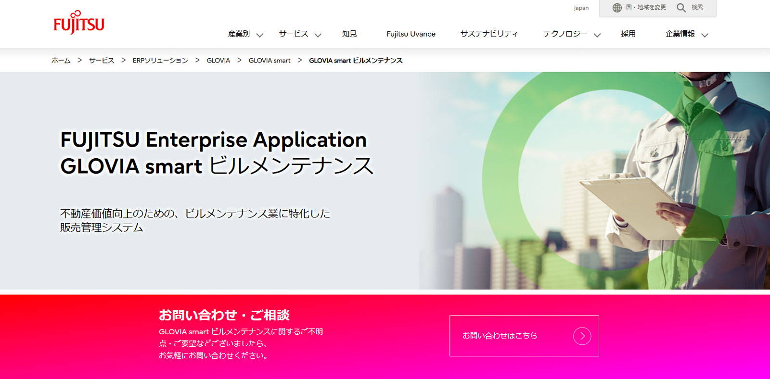The image size is (770, 379).
Task: Expand the 産業別 dropdown chevron
Action: tap(260, 35)
